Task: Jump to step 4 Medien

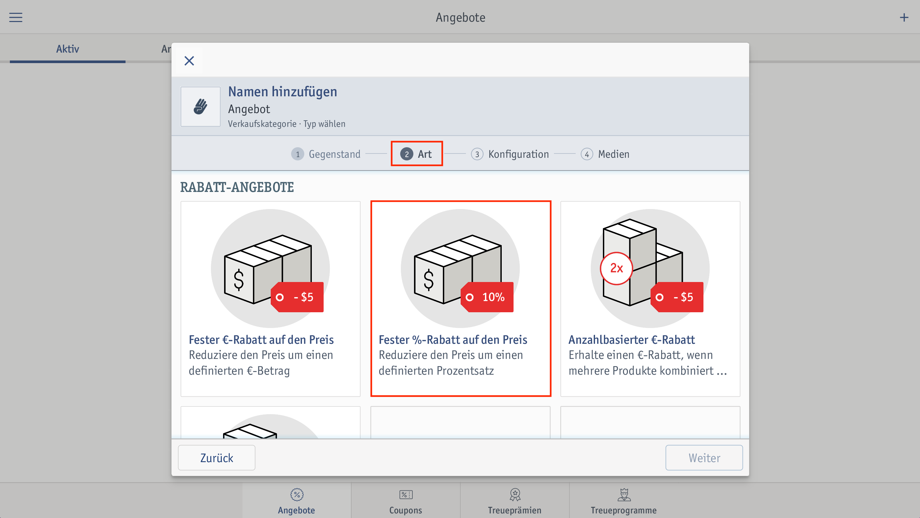Action: [605, 154]
